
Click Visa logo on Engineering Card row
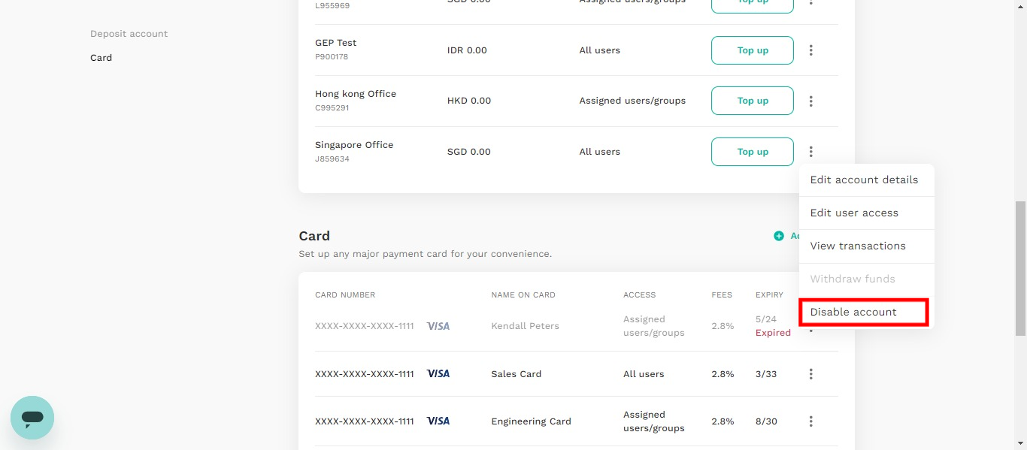(438, 421)
